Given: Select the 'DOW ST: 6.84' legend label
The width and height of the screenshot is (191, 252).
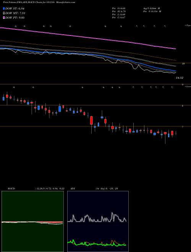Looking at the screenshot, I should [15, 8].
